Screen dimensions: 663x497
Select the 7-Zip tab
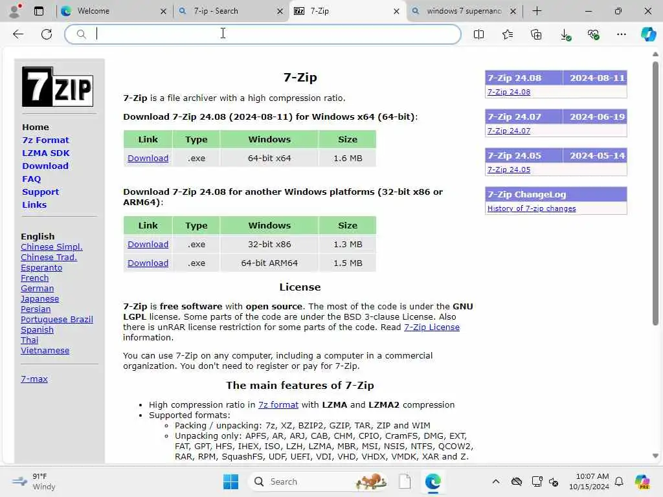[x=347, y=11]
